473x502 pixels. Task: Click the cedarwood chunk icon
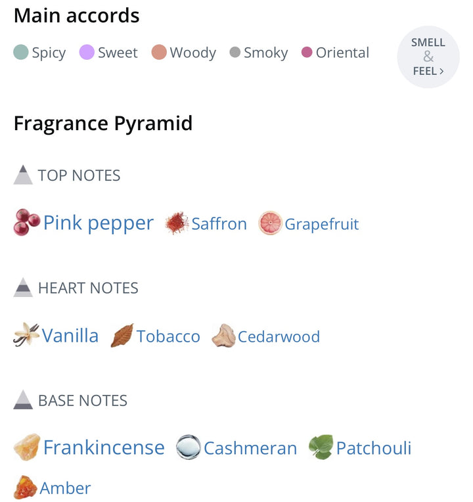coord(223,336)
